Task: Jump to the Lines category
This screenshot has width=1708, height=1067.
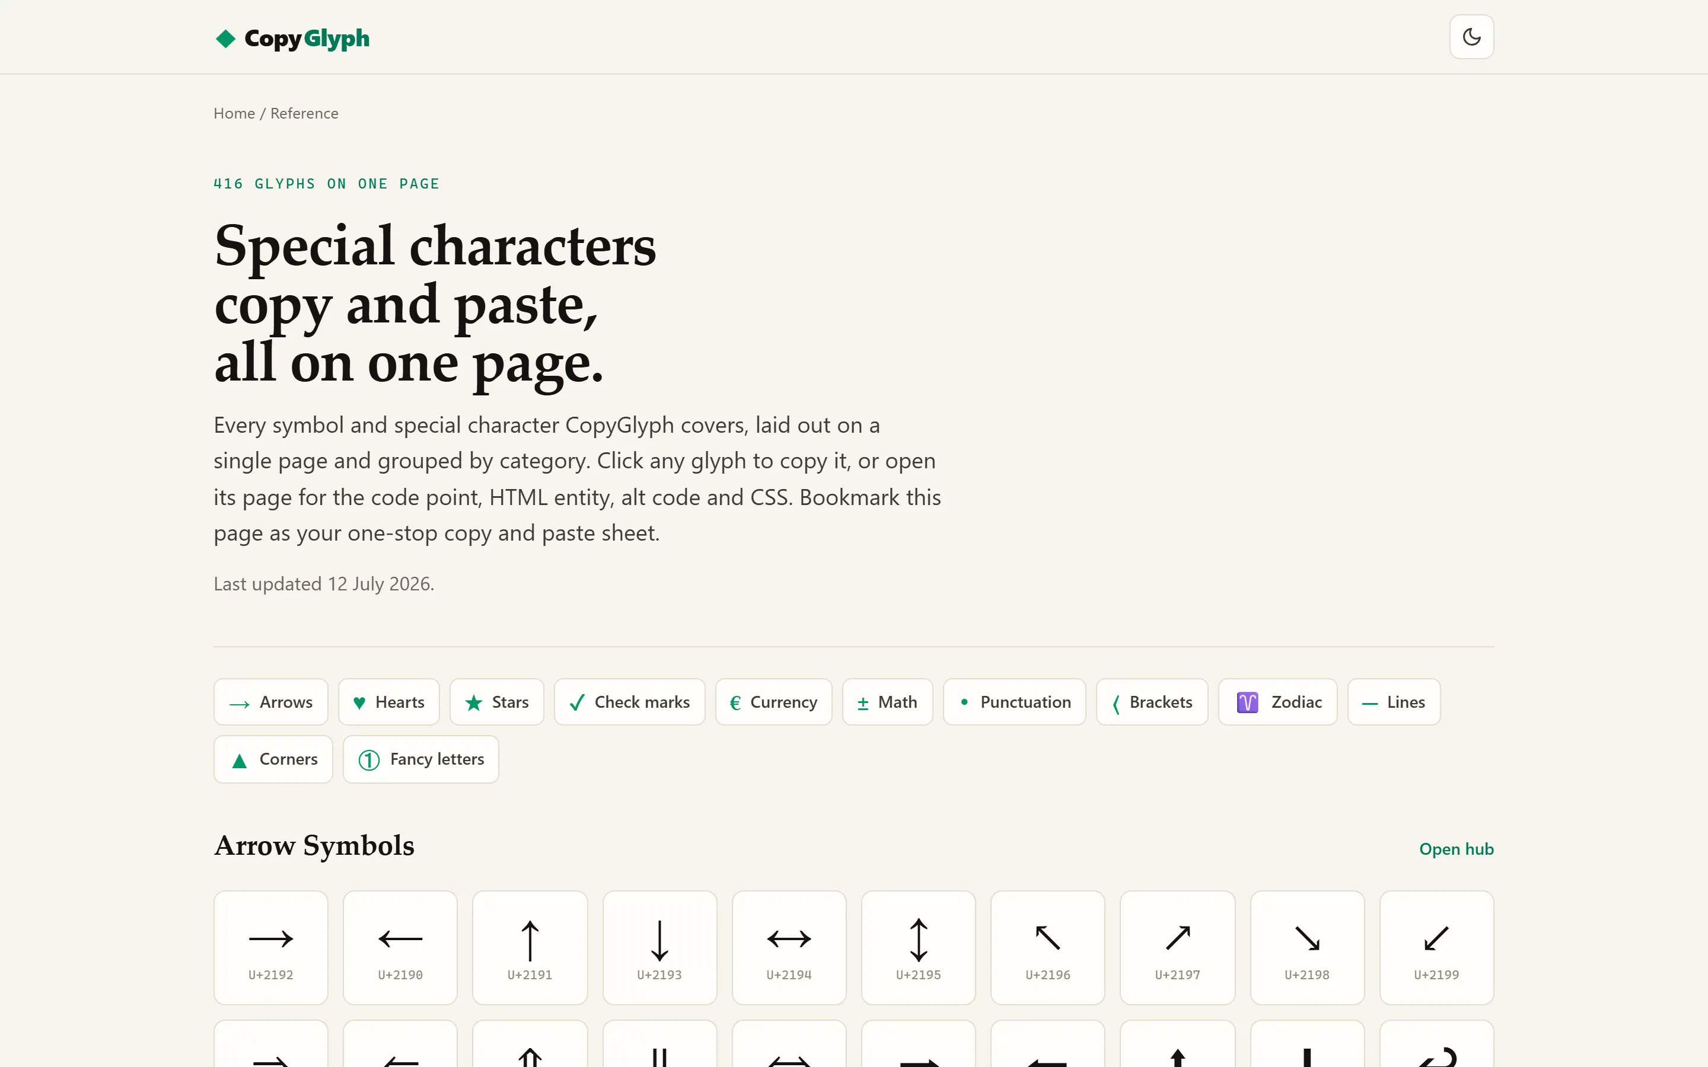Action: (x=1394, y=701)
